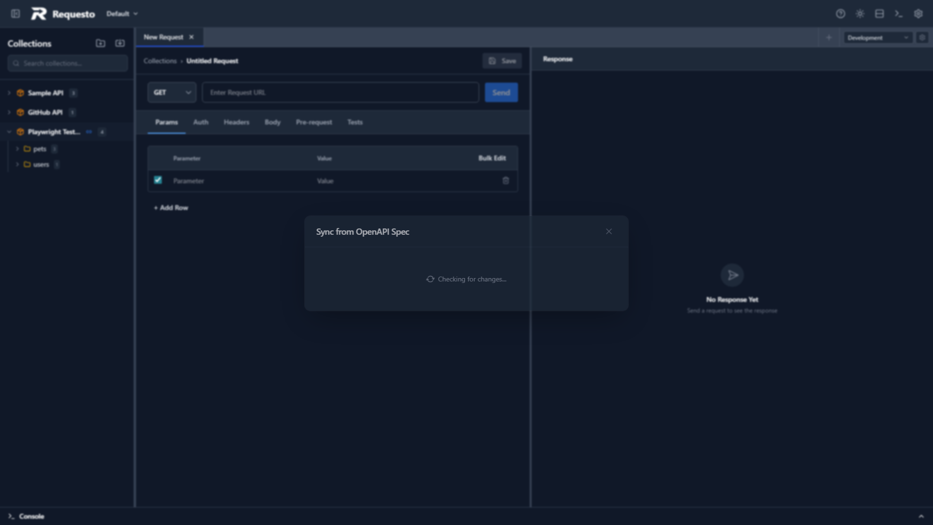
Task: Focus the Enter Request URL field
Action: coord(341,92)
